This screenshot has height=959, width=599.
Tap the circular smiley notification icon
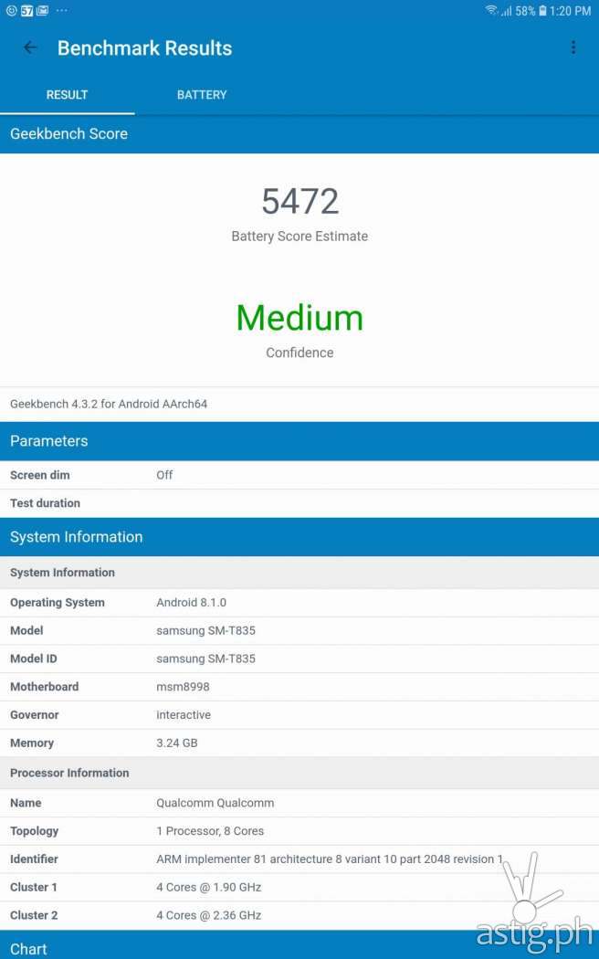coord(11,10)
